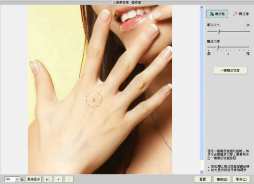Click the 笔头大小 brush size slider handle

219,31
